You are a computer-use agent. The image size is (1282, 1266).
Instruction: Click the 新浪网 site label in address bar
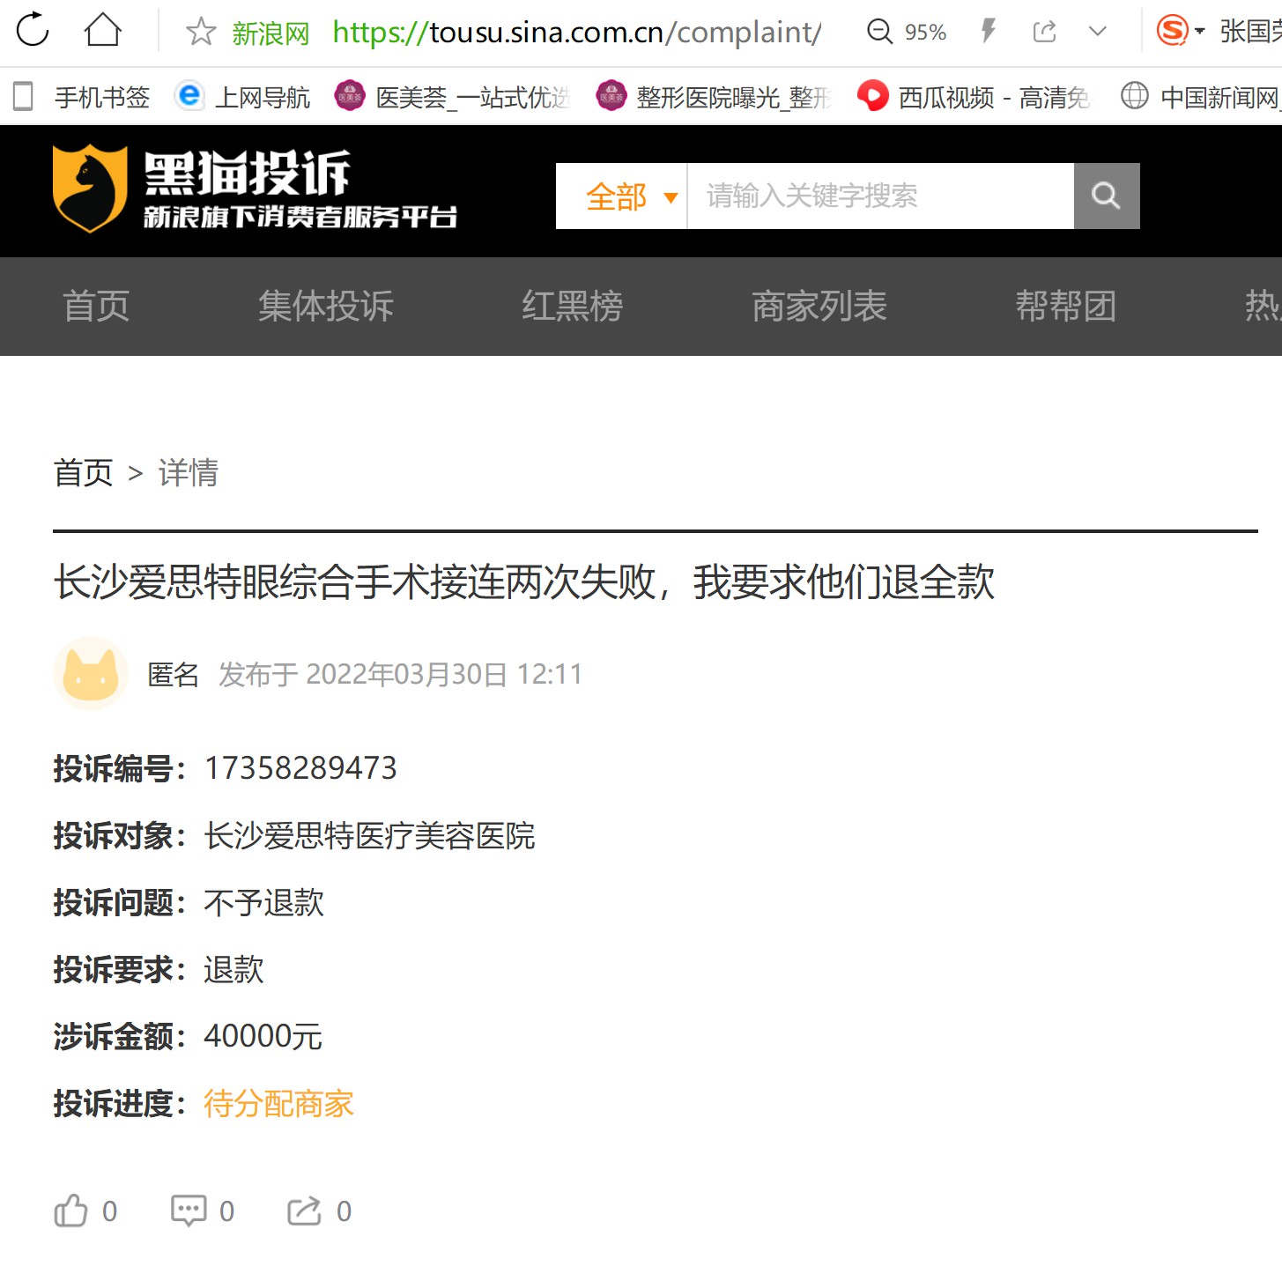click(x=271, y=33)
